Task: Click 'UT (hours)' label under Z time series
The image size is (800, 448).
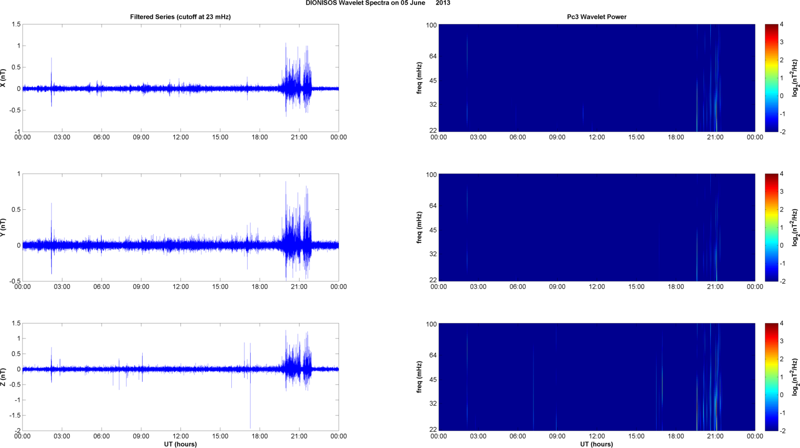Action: [x=180, y=444]
